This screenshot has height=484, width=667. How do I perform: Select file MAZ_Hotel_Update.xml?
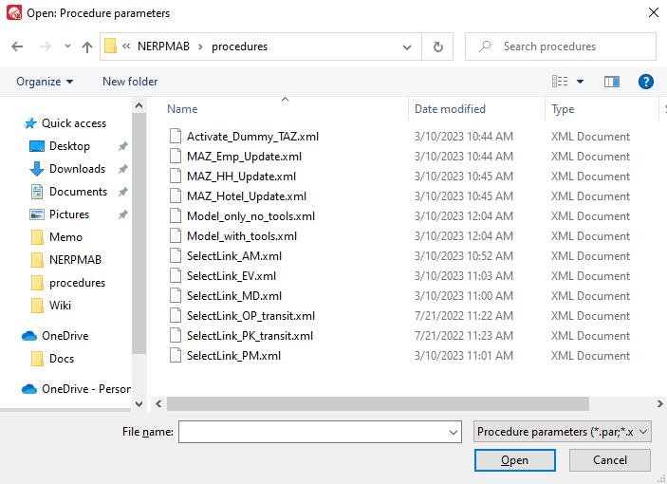point(247,196)
